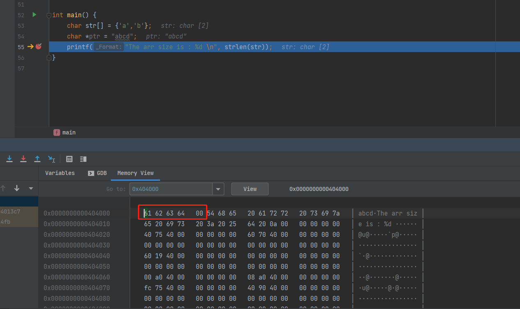
Task: Click the fold end marker at line 56
Action: [49, 58]
